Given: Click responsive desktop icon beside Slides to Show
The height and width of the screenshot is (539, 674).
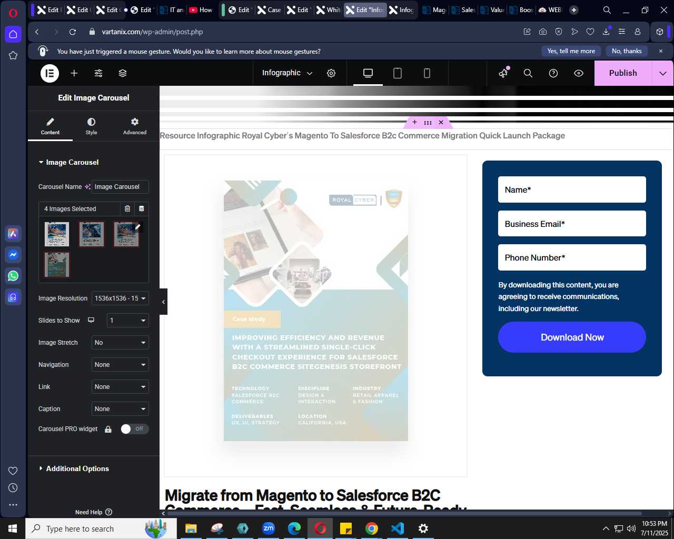Looking at the screenshot, I should tap(91, 320).
